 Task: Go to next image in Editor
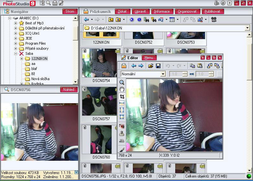141,66
